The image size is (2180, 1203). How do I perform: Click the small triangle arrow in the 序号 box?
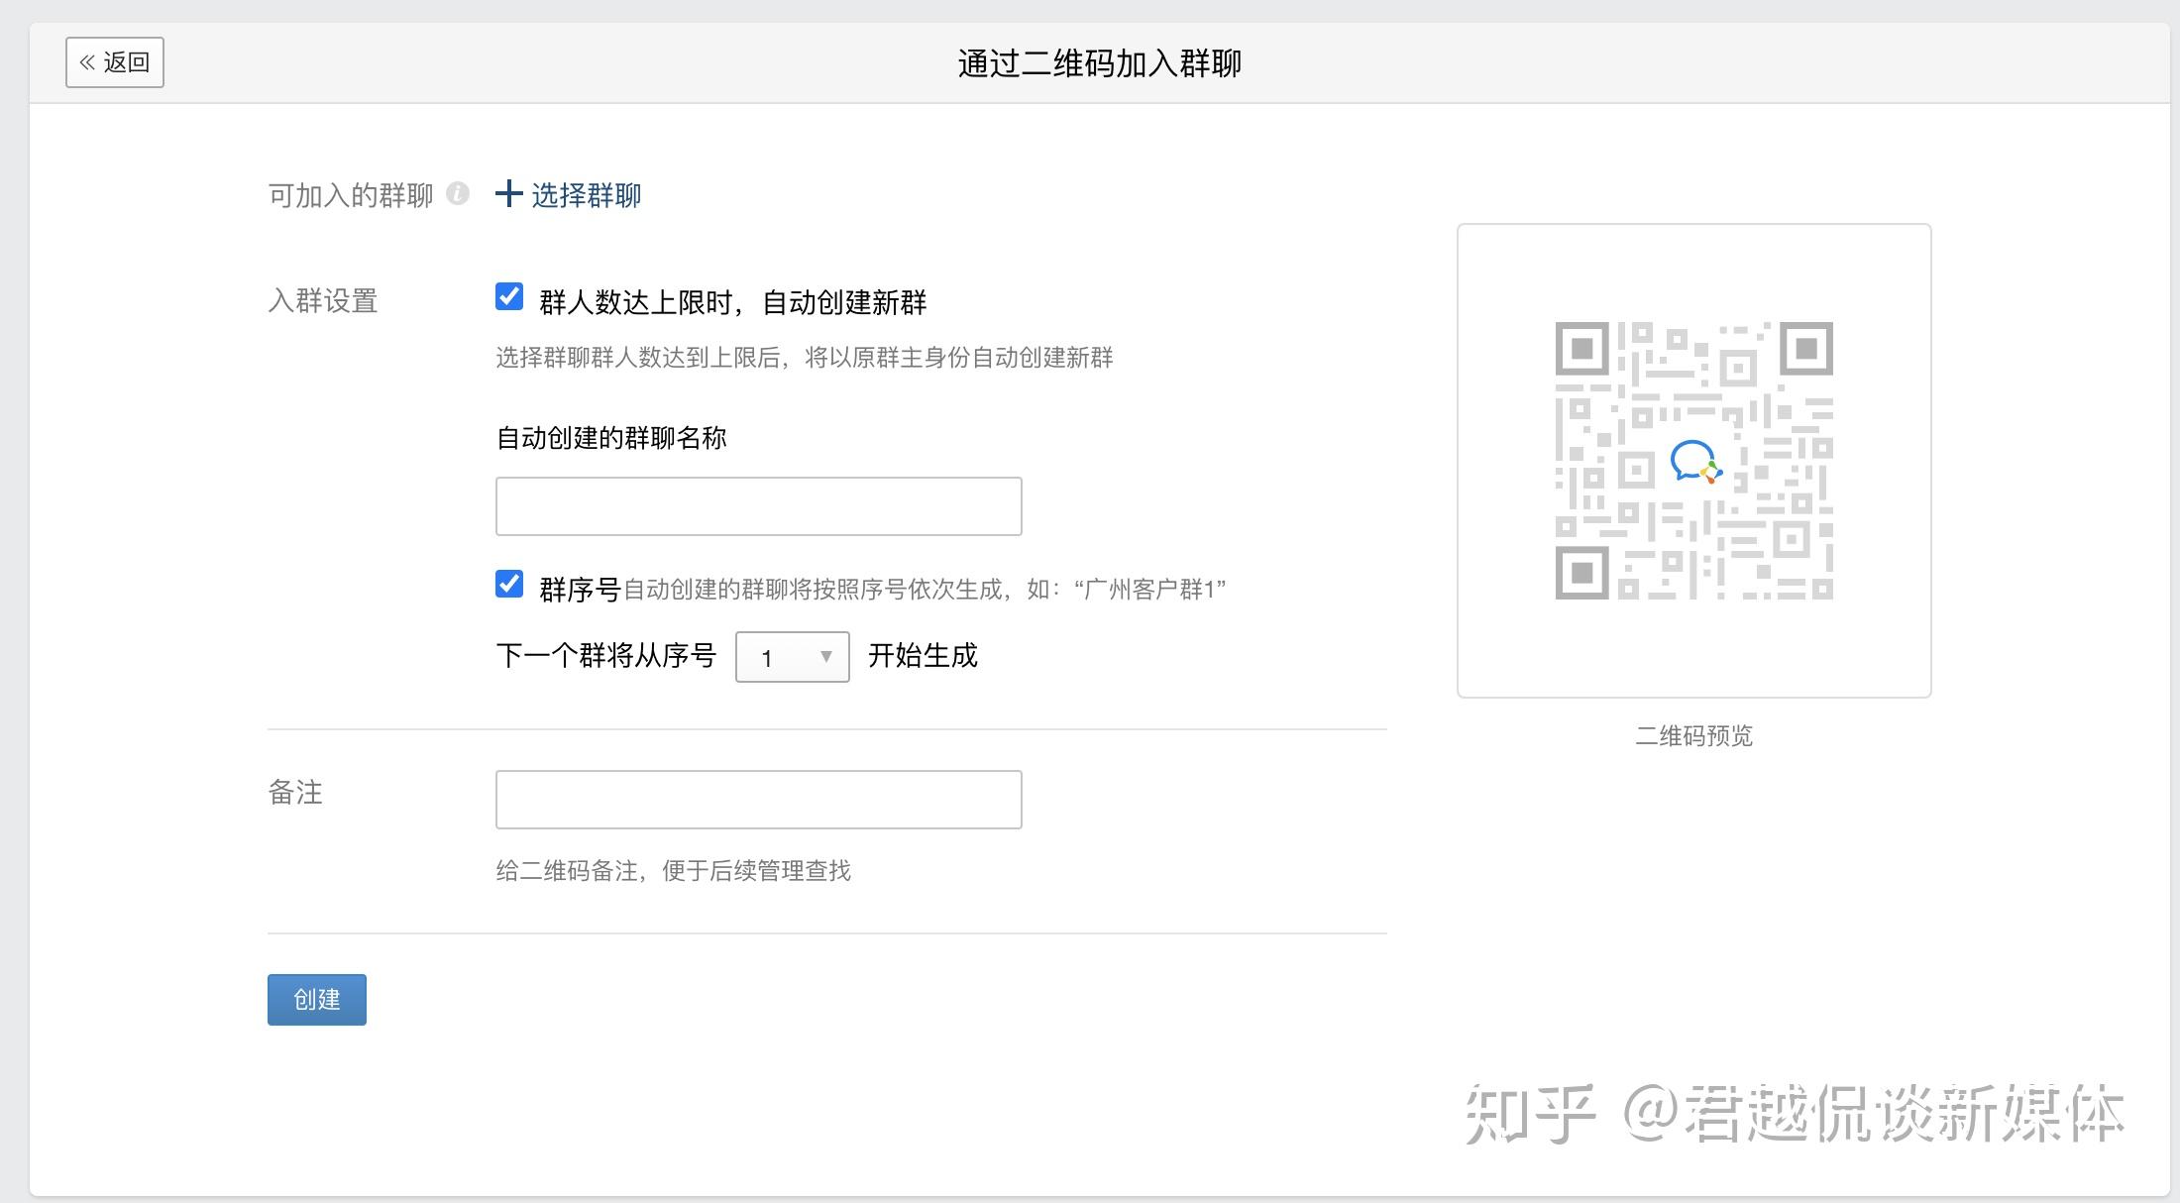point(825,656)
